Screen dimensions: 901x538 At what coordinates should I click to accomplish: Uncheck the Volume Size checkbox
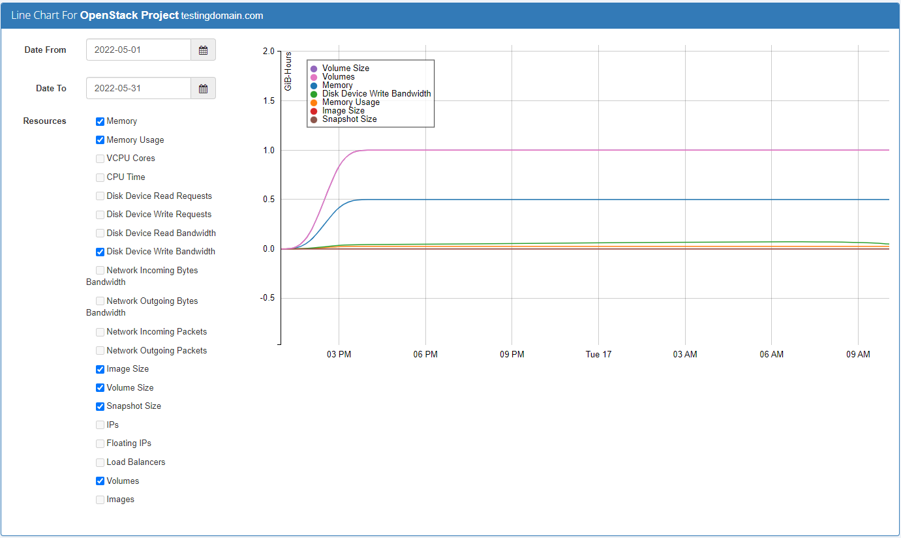(x=100, y=388)
